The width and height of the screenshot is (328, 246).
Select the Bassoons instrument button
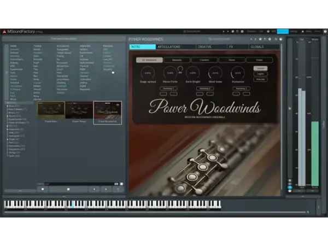click(177, 60)
